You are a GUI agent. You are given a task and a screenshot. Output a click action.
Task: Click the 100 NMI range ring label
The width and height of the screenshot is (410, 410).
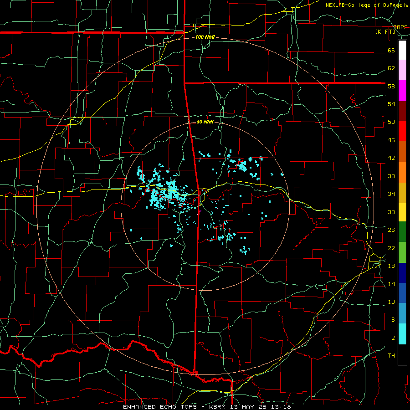[x=205, y=37]
